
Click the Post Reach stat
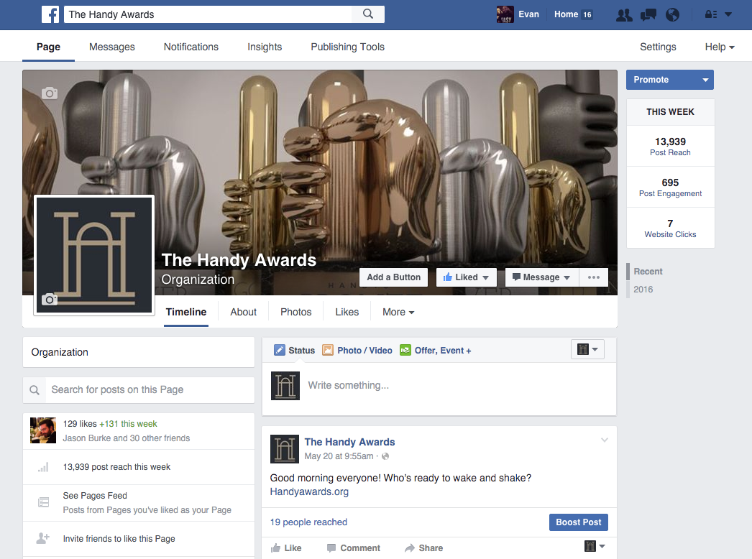coord(670,147)
